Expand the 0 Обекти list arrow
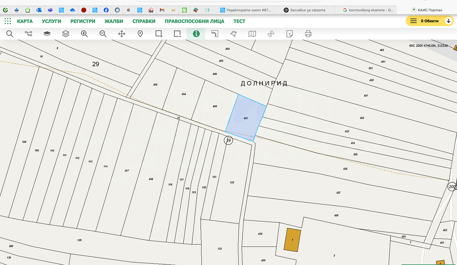 tap(448, 21)
